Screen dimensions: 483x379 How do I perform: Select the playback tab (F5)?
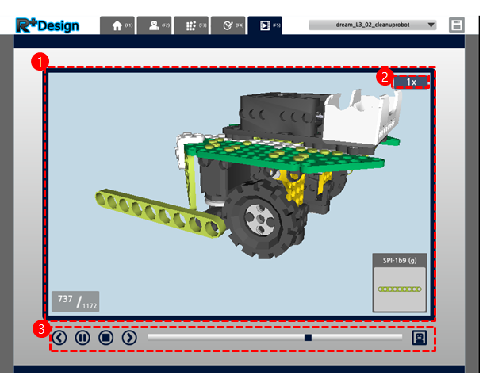click(265, 25)
